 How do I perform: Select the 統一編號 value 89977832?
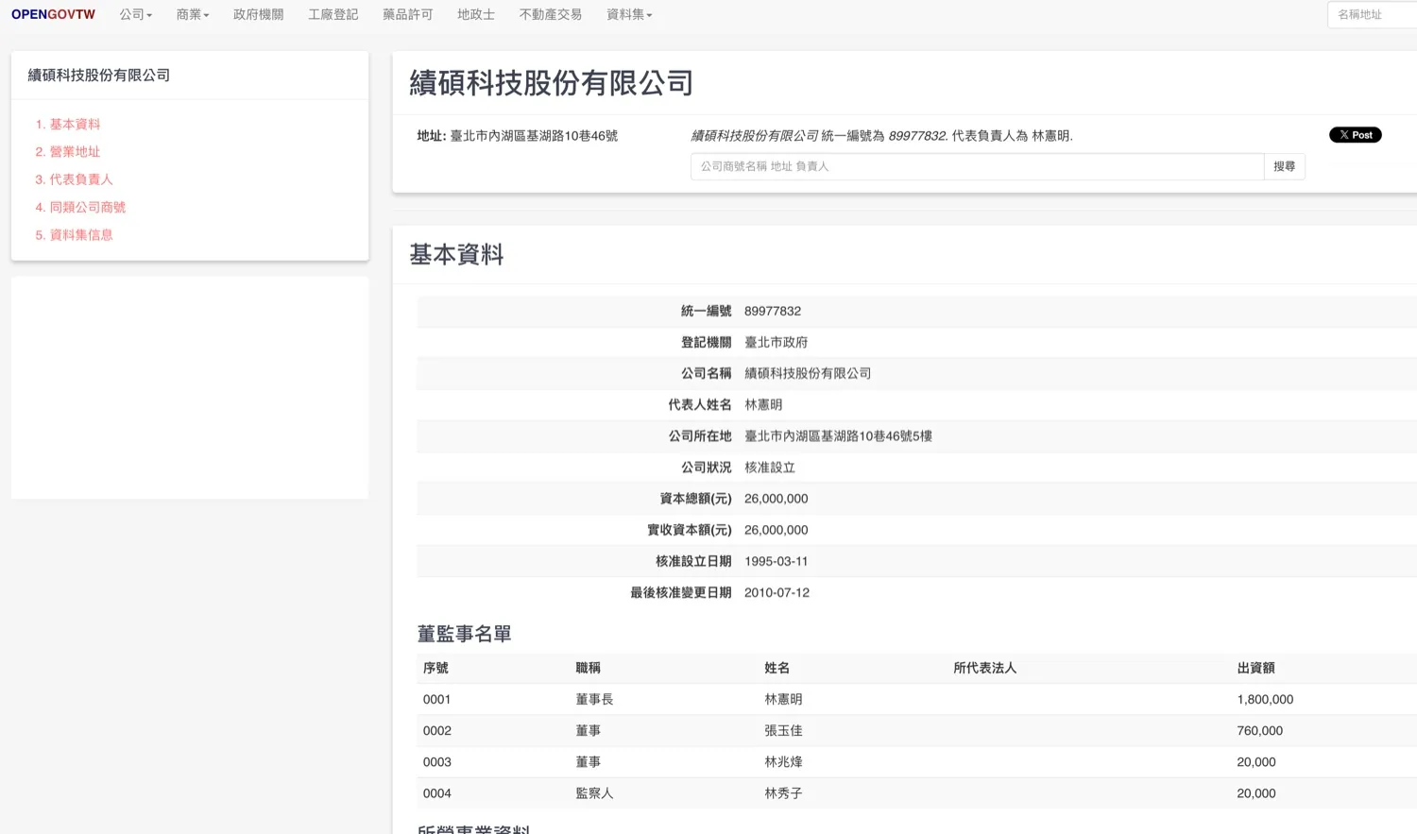click(x=773, y=311)
